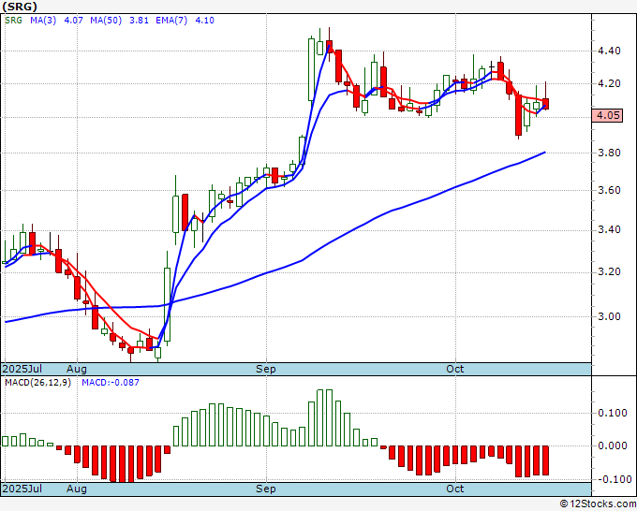Click the Oct label on MACD axis
637x511 pixels.
454,489
